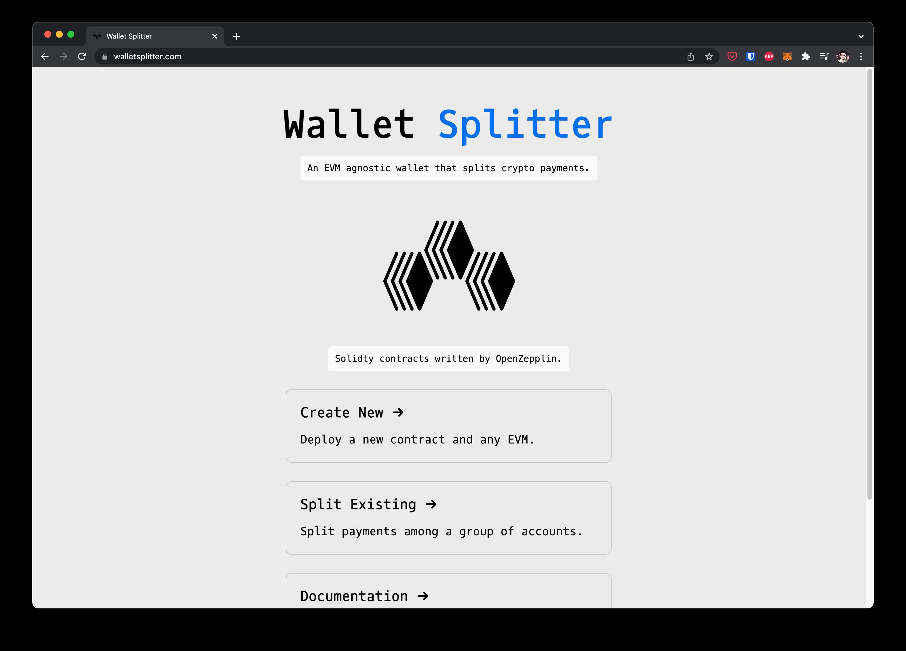Click the browser profile avatar icon

click(x=843, y=57)
